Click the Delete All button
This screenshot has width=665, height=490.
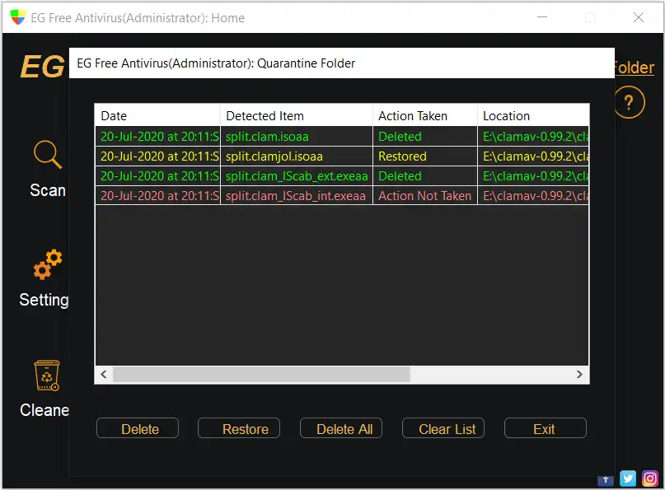point(341,428)
